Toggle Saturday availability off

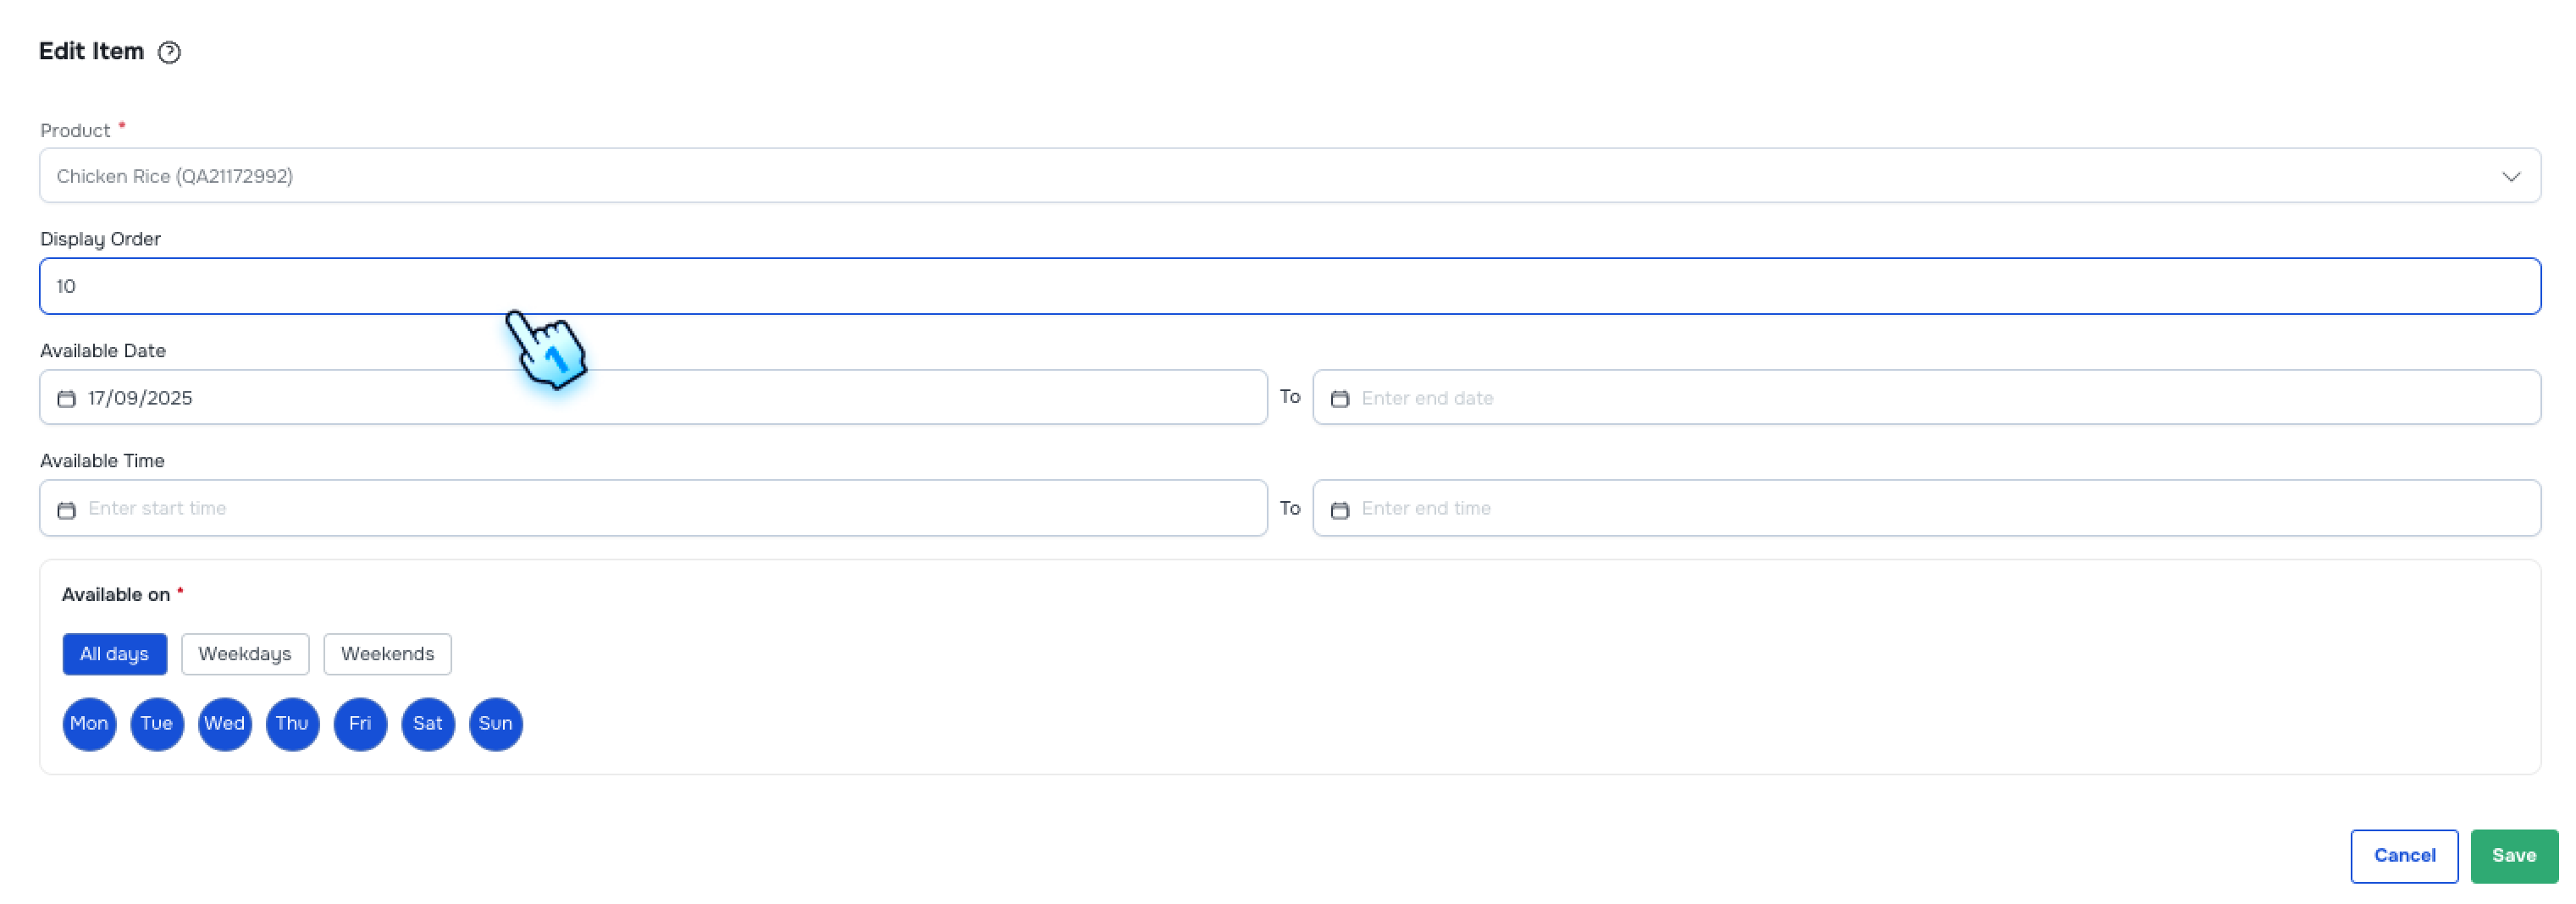pos(427,723)
